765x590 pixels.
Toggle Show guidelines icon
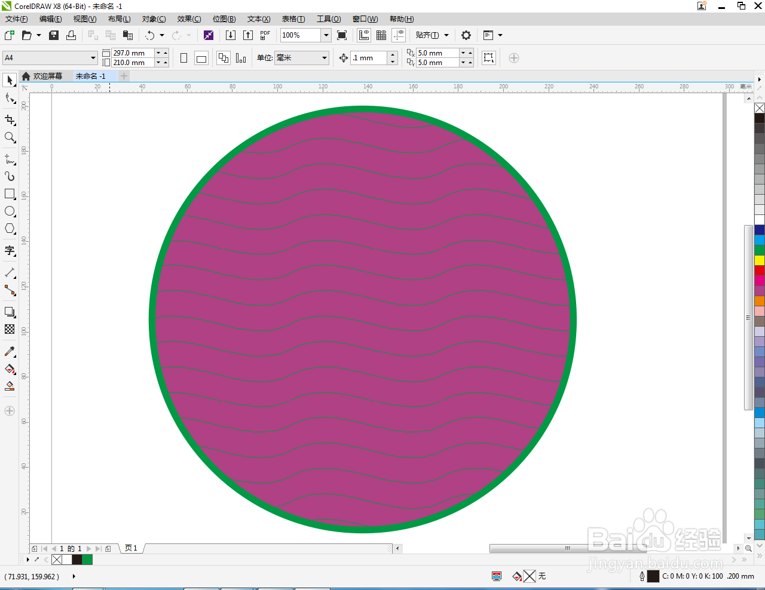point(399,35)
